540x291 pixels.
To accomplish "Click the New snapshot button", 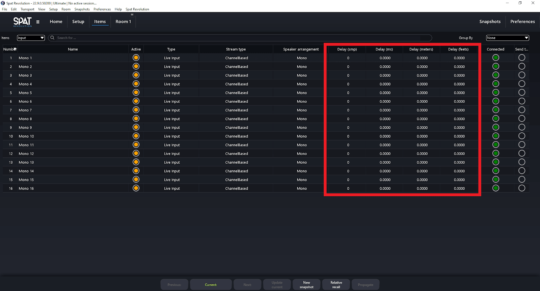I will tap(306, 285).
